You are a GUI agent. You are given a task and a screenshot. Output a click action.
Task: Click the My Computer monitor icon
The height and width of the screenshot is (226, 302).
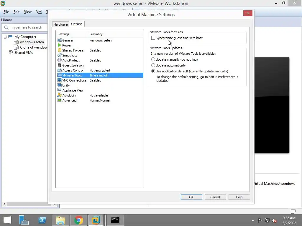11,37
